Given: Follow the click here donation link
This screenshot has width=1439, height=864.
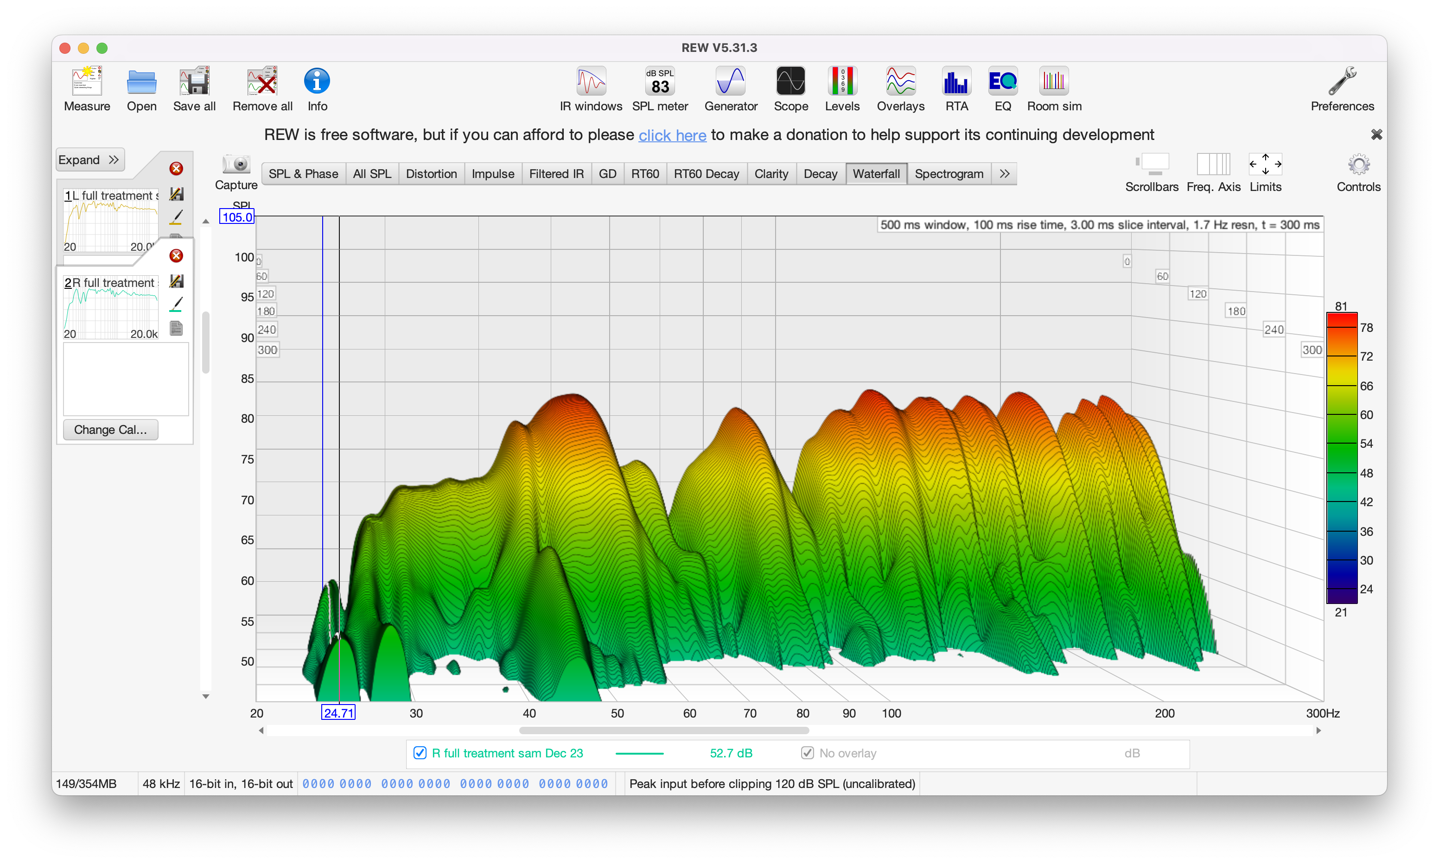Looking at the screenshot, I should 672,135.
